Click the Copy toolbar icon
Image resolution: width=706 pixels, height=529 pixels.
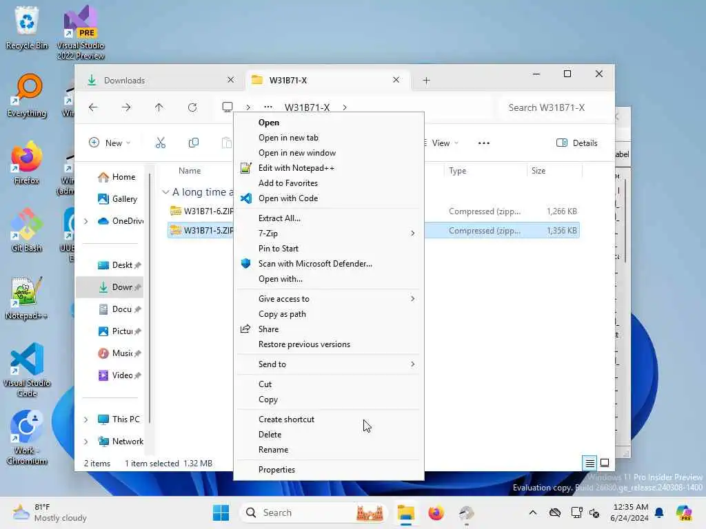click(194, 143)
